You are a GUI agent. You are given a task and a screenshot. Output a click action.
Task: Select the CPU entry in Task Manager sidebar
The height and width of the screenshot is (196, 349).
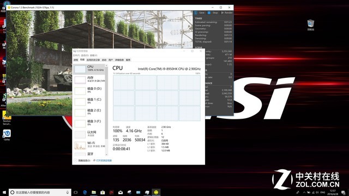89,69
